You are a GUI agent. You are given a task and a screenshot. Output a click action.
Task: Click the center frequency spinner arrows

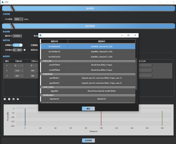pos(22,19)
